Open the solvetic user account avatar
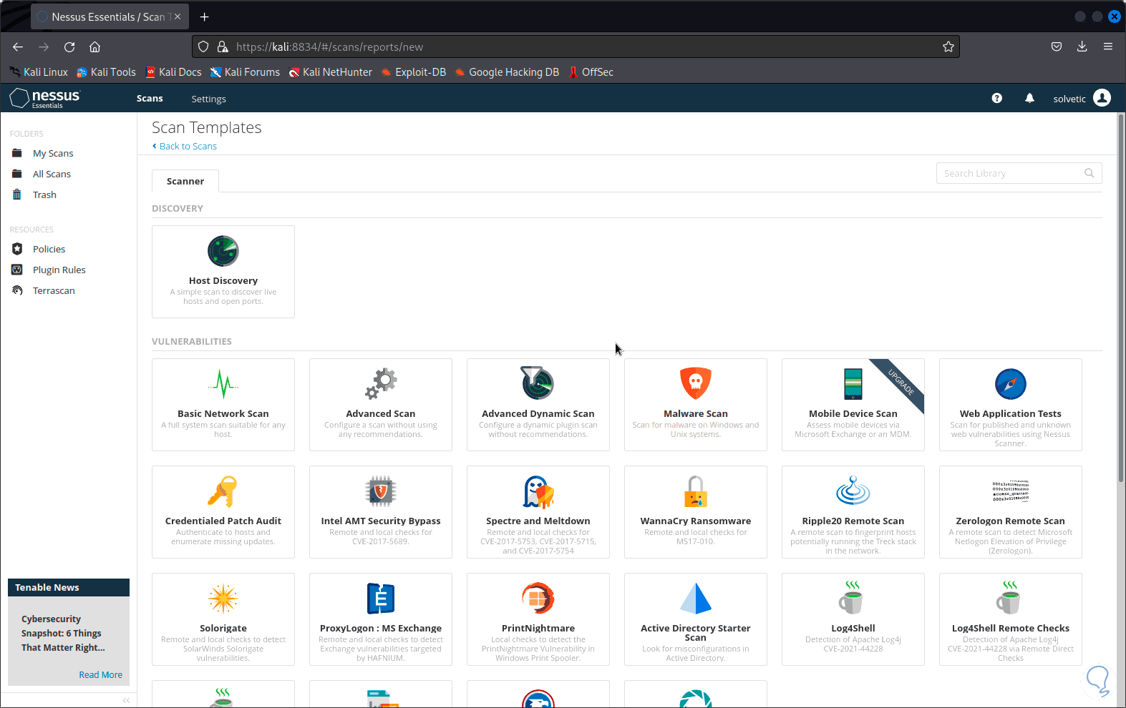The width and height of the screenshot is (1126, 708). coord(1102,98)
